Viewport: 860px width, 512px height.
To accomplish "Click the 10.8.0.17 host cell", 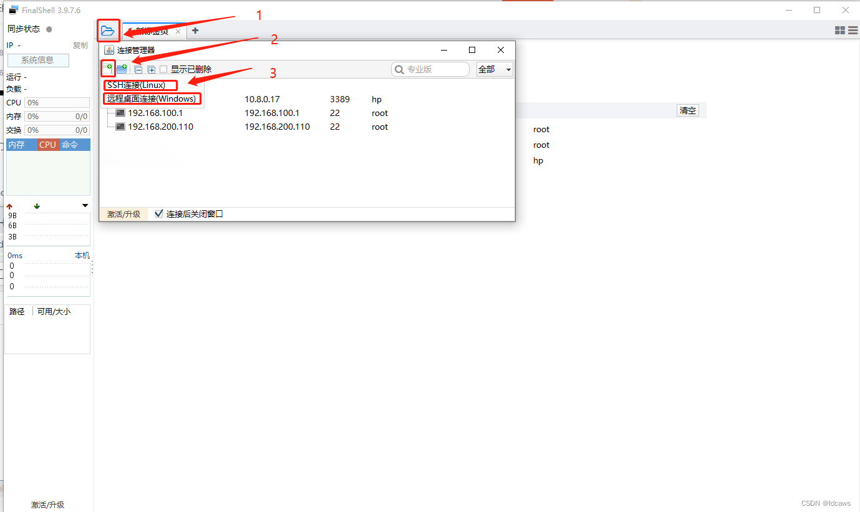I will pyautogui.click(x=262, y=99).
